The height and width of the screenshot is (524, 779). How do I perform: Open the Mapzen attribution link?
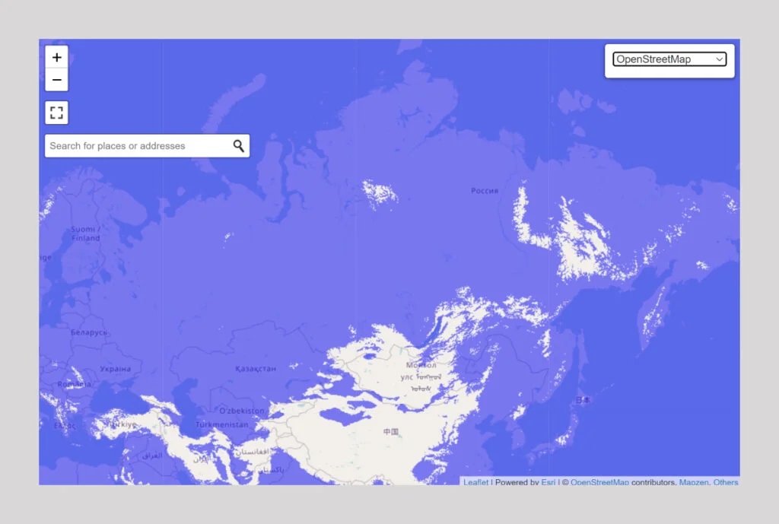click(x=693, y=482)
